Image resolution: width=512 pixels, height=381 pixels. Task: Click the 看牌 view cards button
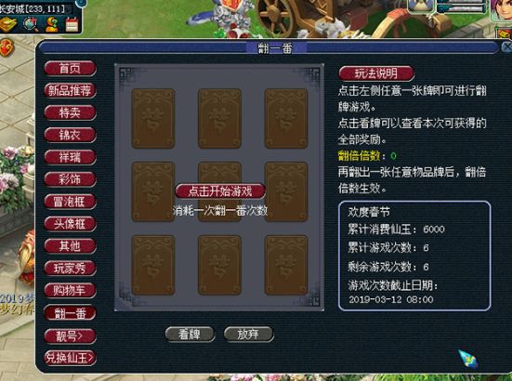click(x=190, y=335)
